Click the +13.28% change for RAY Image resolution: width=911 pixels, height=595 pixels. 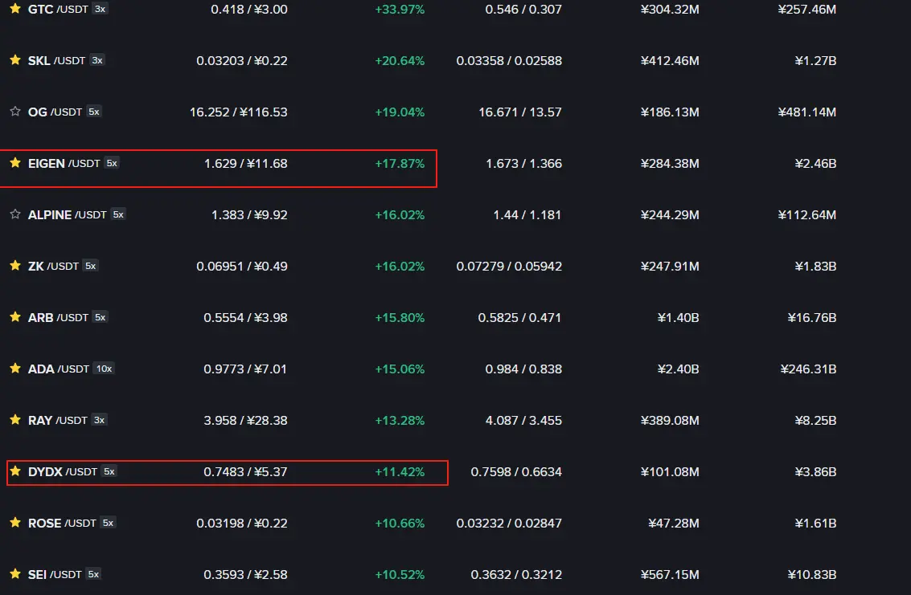pos(400,420)
